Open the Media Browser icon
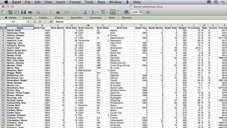The image size is (227, 128). (x=126, y=12)
